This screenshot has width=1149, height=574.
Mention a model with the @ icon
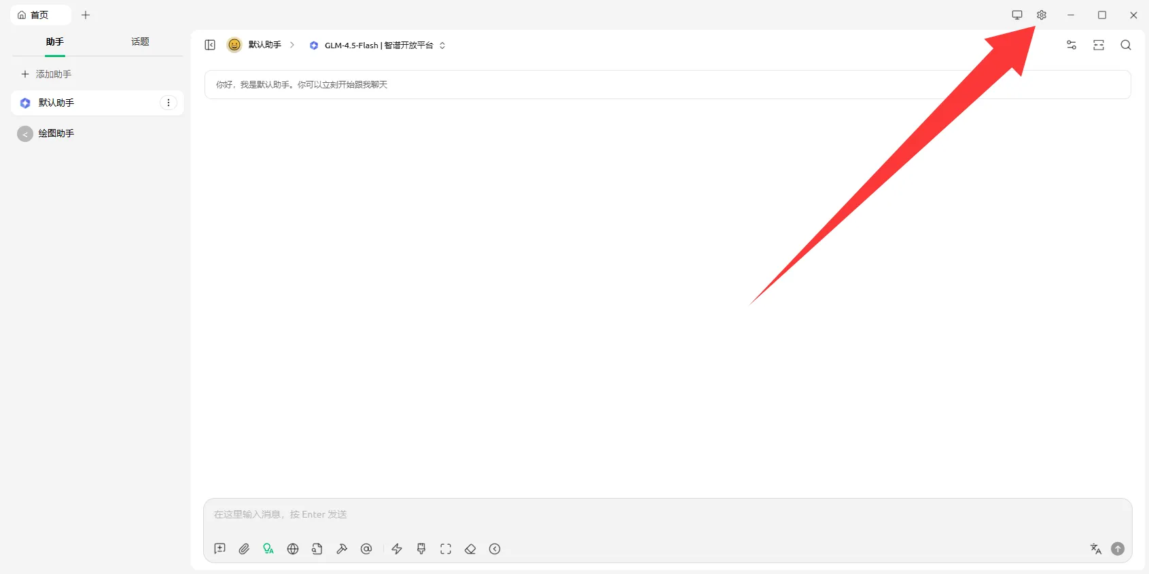[366, 549]
